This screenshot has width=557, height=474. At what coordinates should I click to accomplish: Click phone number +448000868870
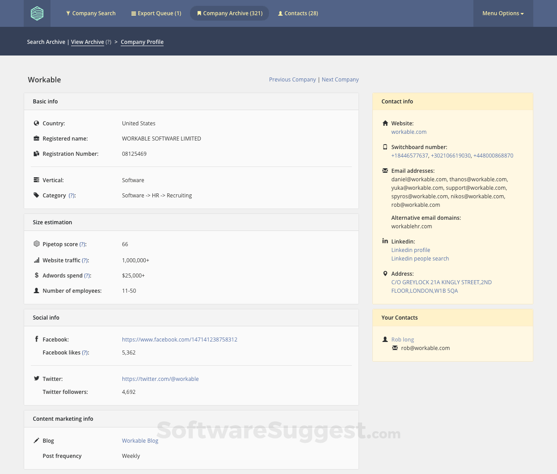click(493, 156)
